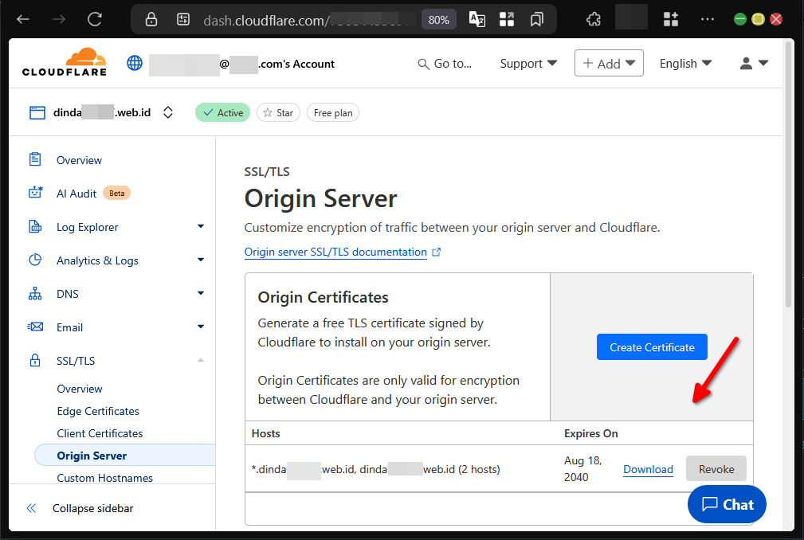Go back with the browser back arrow
Image resolution: width=804 pixels, height=540 pixels.
23,19
